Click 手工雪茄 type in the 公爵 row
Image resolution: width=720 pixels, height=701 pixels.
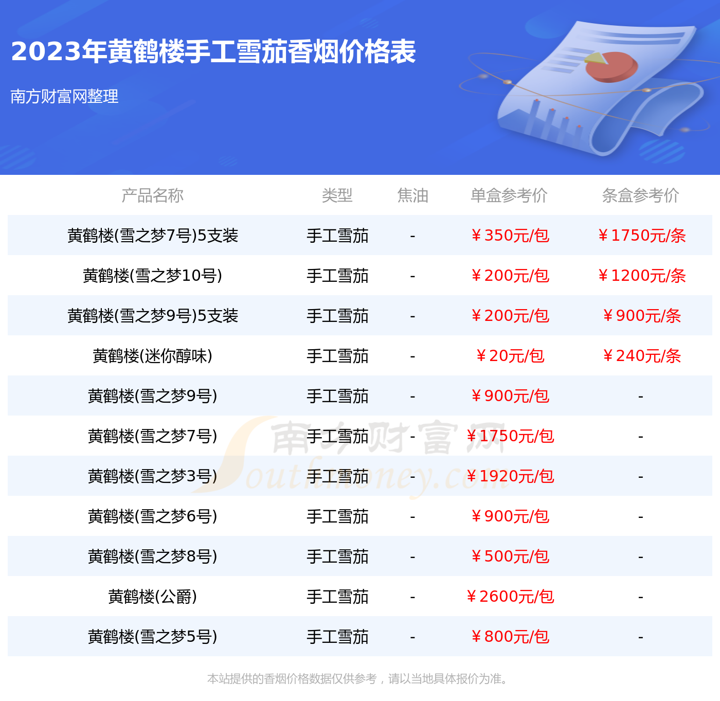click(x=337, y=597)
